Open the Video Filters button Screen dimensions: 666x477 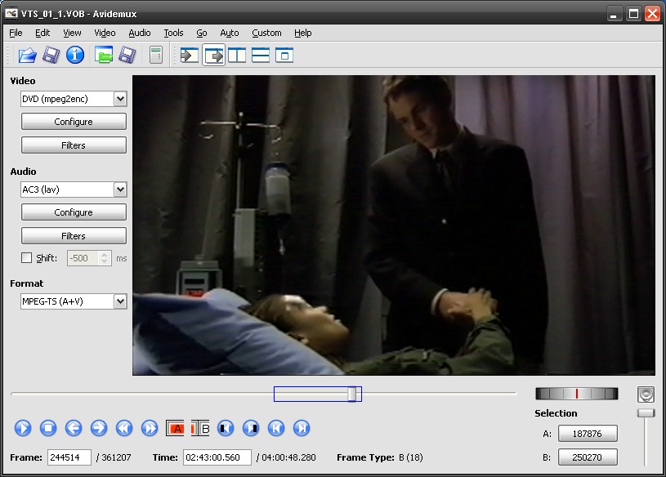(74, 145)
